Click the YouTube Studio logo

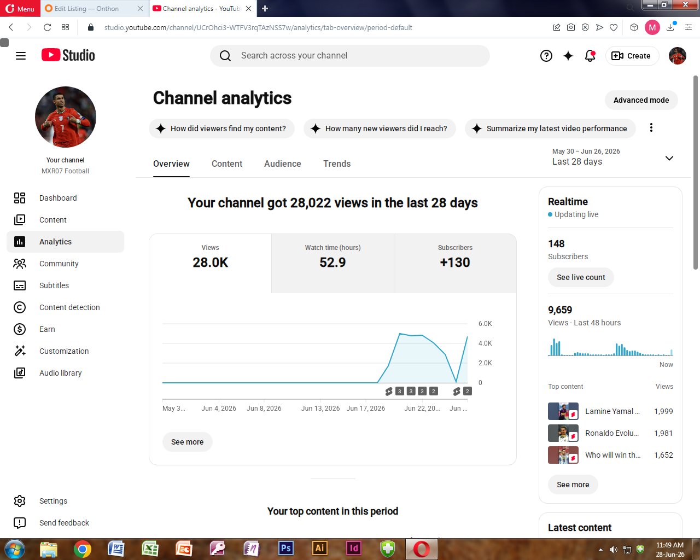coord(68,55)
